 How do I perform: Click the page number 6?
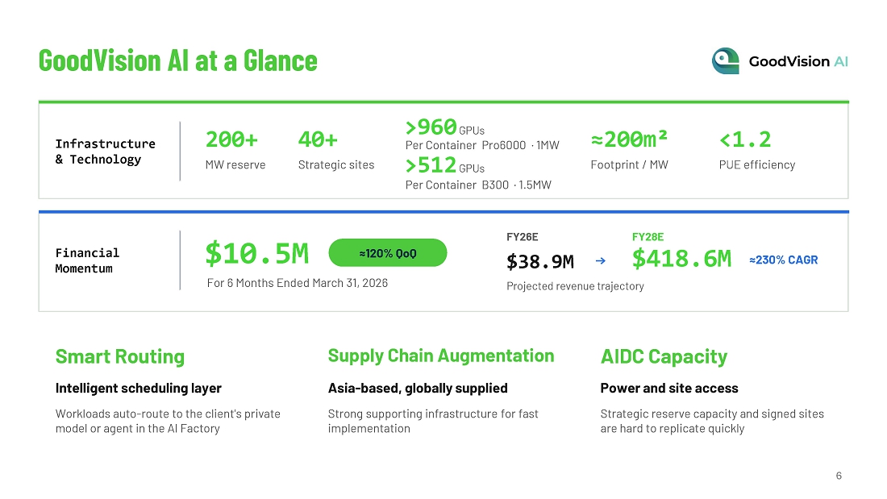point(839,476)
